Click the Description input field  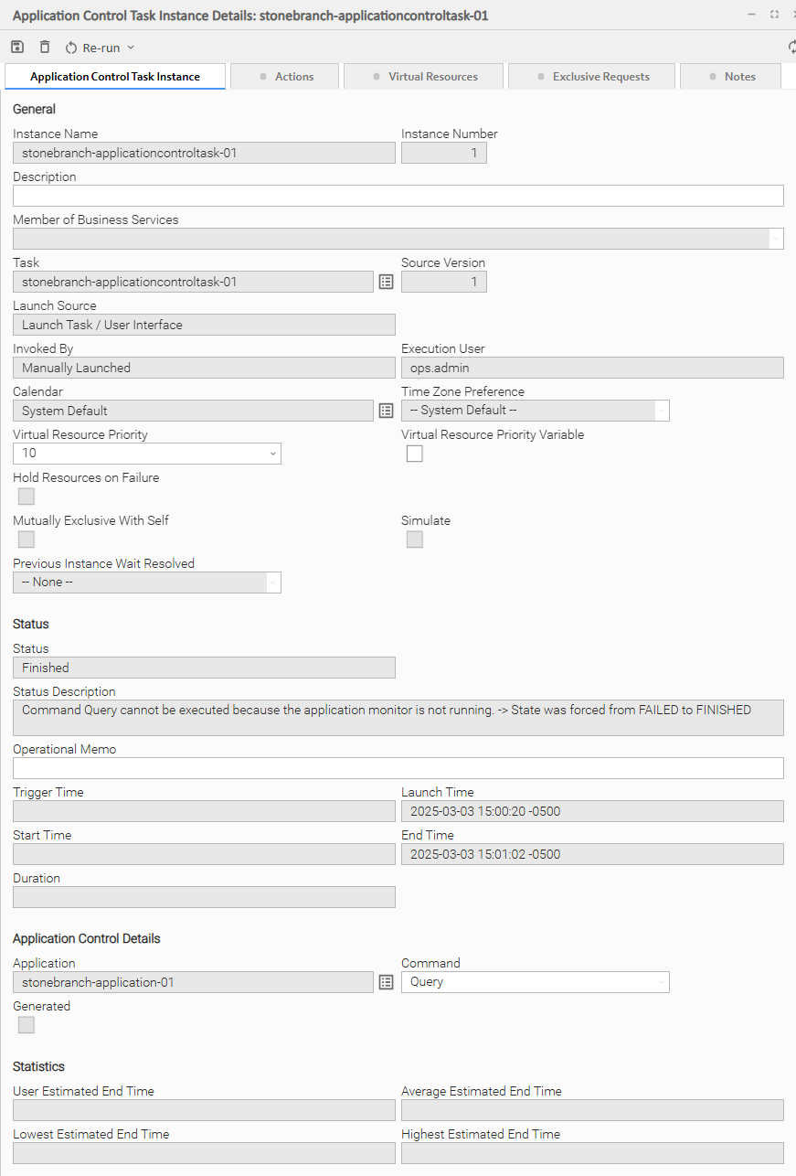[398, 196]
